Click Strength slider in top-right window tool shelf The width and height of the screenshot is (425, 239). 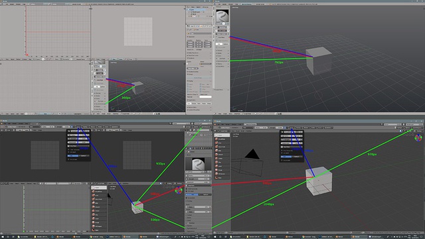pyautogui.click(x=222, y=31)
